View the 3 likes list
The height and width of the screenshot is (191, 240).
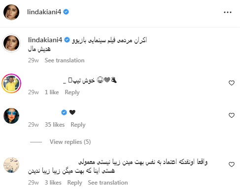coord(53,183)
